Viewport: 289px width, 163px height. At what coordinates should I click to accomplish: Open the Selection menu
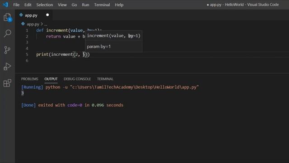coord(45,5)
